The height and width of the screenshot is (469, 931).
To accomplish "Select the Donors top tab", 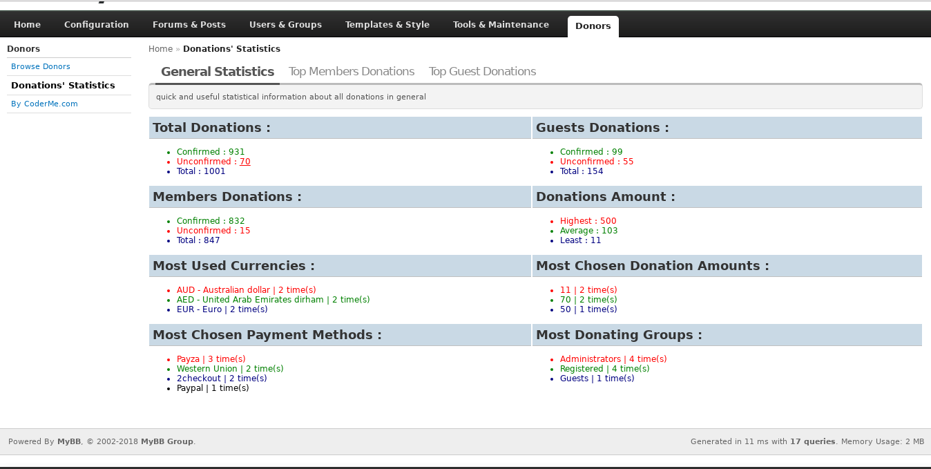I will click(x=593, y=26).
